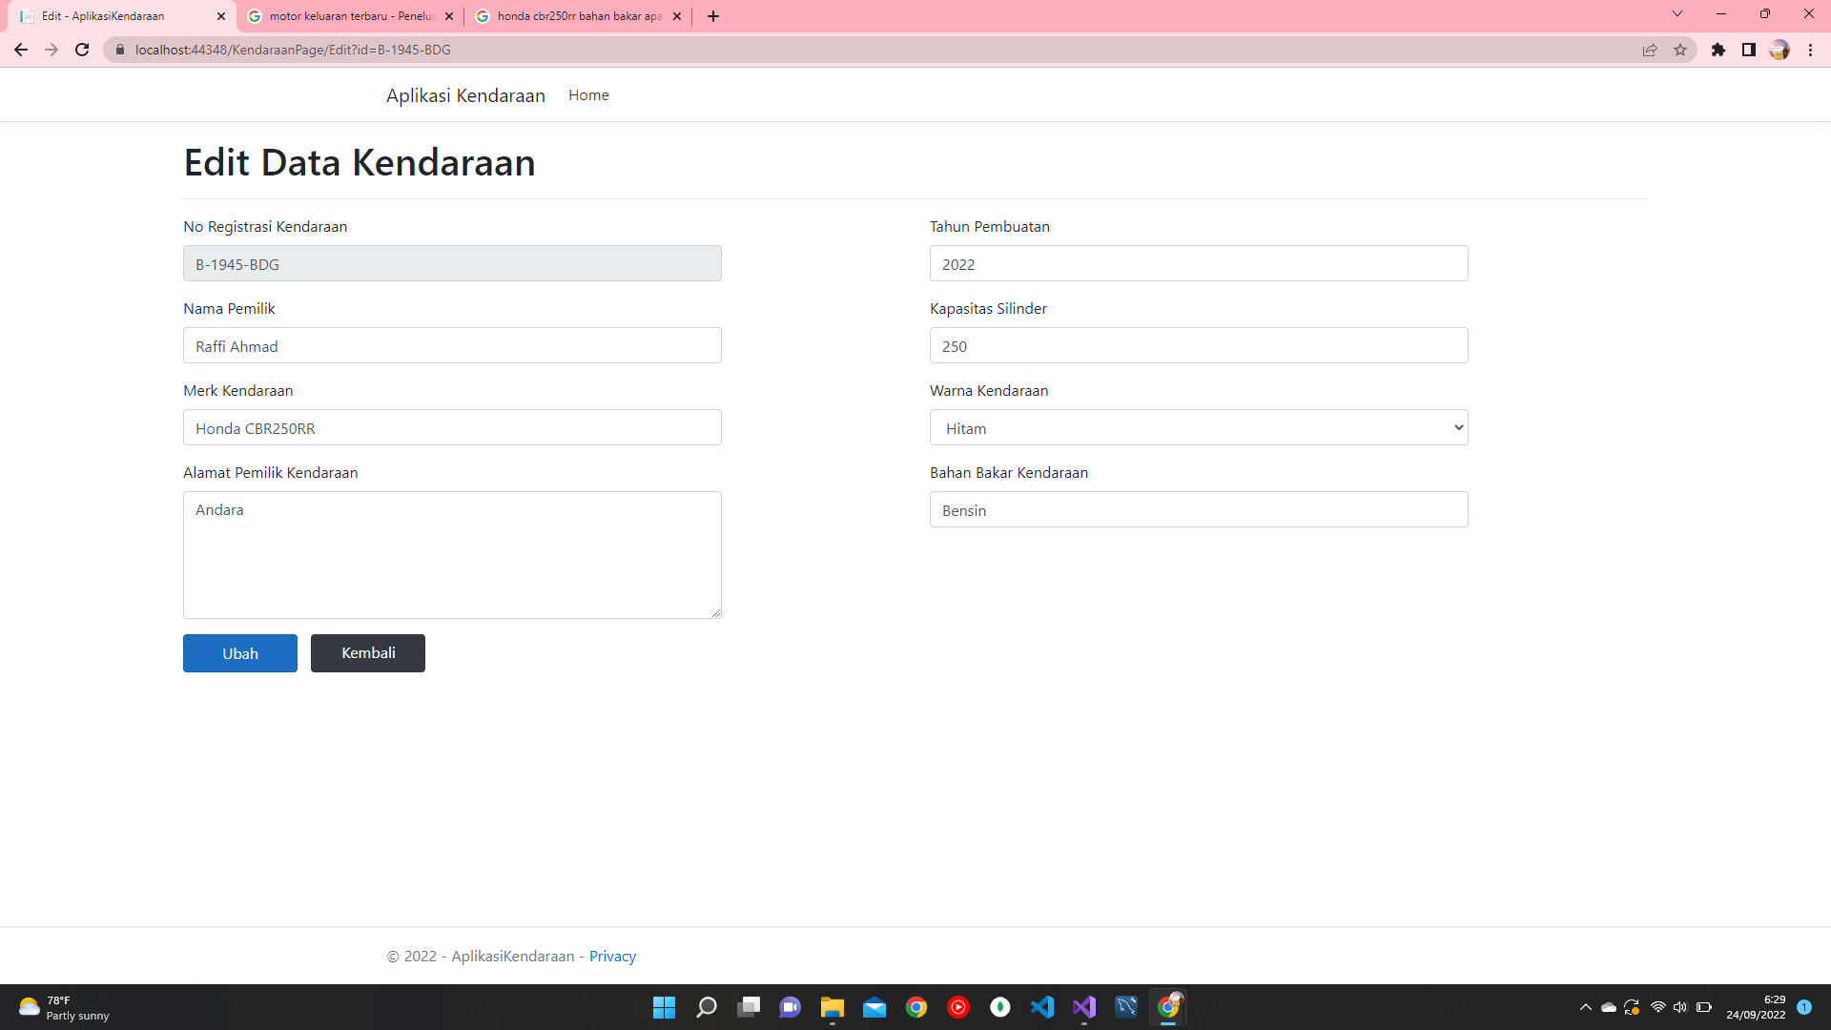Launch MySQL Workbench from the taskbar
The image size is (1831, 1030).
point(1128,1007)
